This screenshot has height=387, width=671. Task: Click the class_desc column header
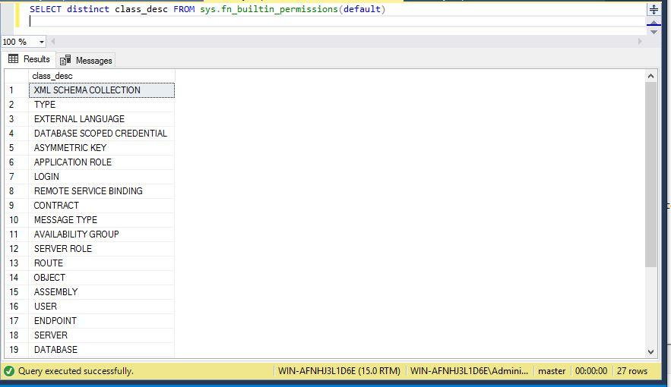(101, 76)
